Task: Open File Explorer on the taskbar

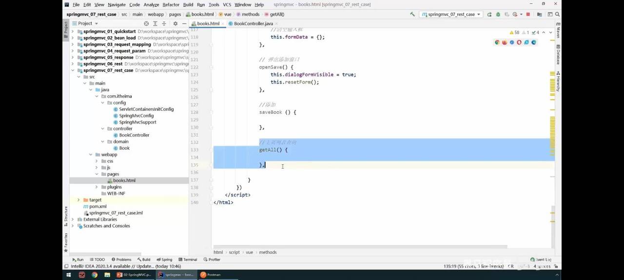Action: click(x=107, y=275)
